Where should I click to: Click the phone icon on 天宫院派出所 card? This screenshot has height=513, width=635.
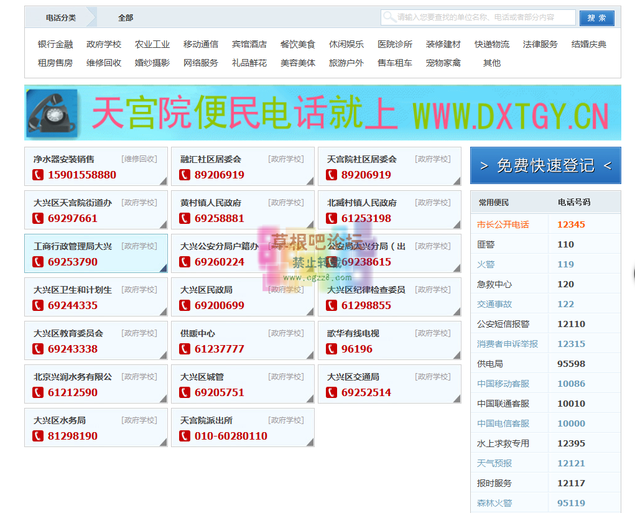pyautogui.click(x=185, y=436)
